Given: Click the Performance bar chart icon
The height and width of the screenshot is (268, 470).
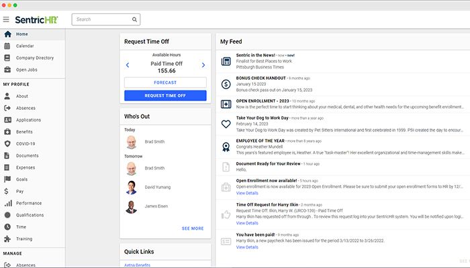Looking at the screenshot, I should (8, 202).
